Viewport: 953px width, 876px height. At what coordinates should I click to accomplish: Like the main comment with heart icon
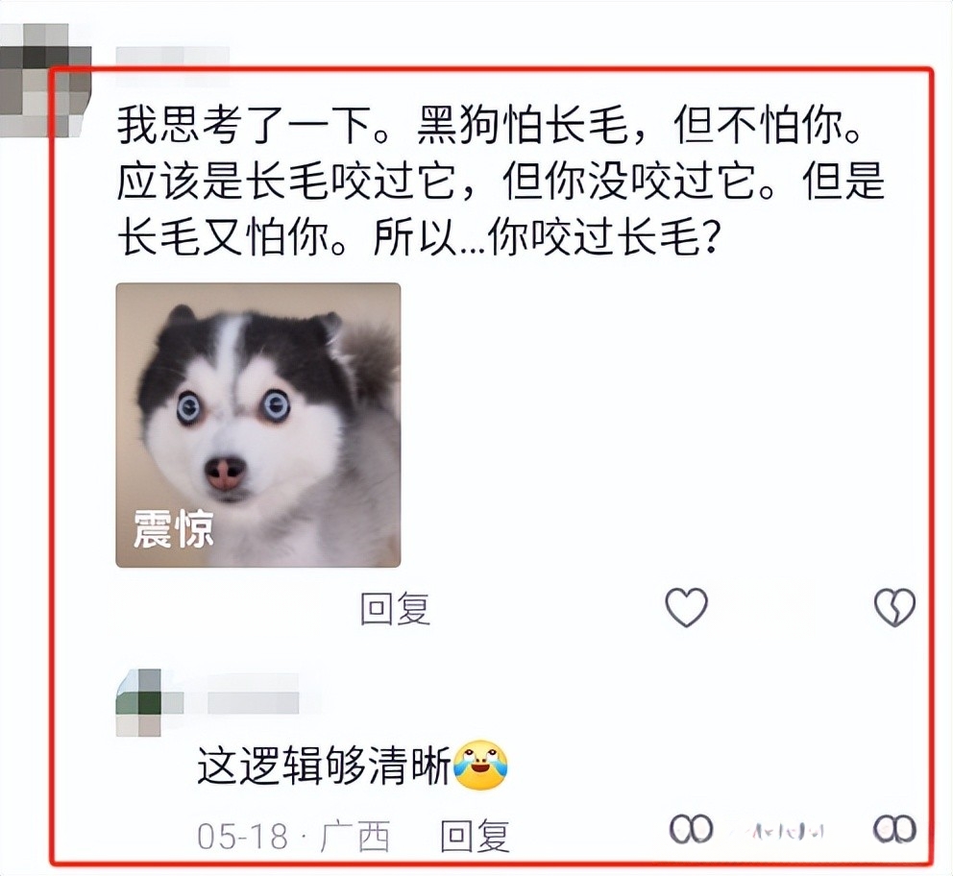(687, 607)
